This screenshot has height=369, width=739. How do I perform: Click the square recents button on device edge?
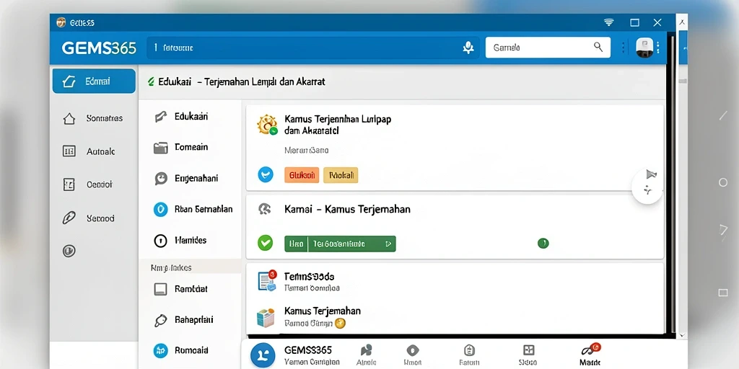[x=723, y=293]
